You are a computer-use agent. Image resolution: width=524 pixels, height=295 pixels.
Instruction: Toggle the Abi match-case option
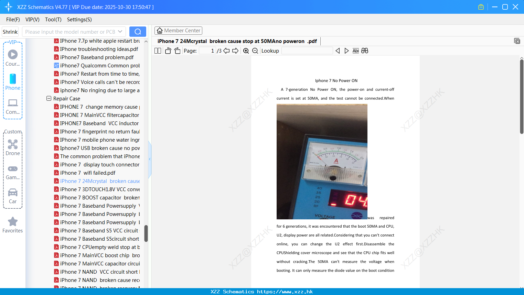pos(355,51)
